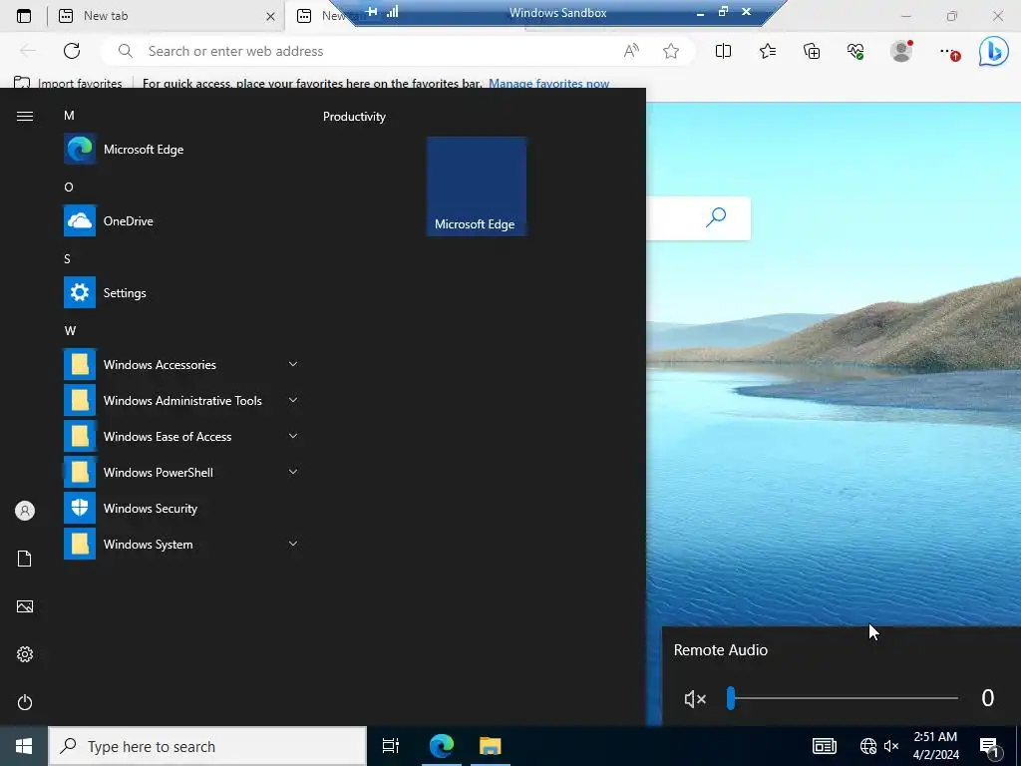Open News and interests taskbar icon
The height and width of the screenshot is (766, 1021).
pyautogui.click(x=824, y=746)
